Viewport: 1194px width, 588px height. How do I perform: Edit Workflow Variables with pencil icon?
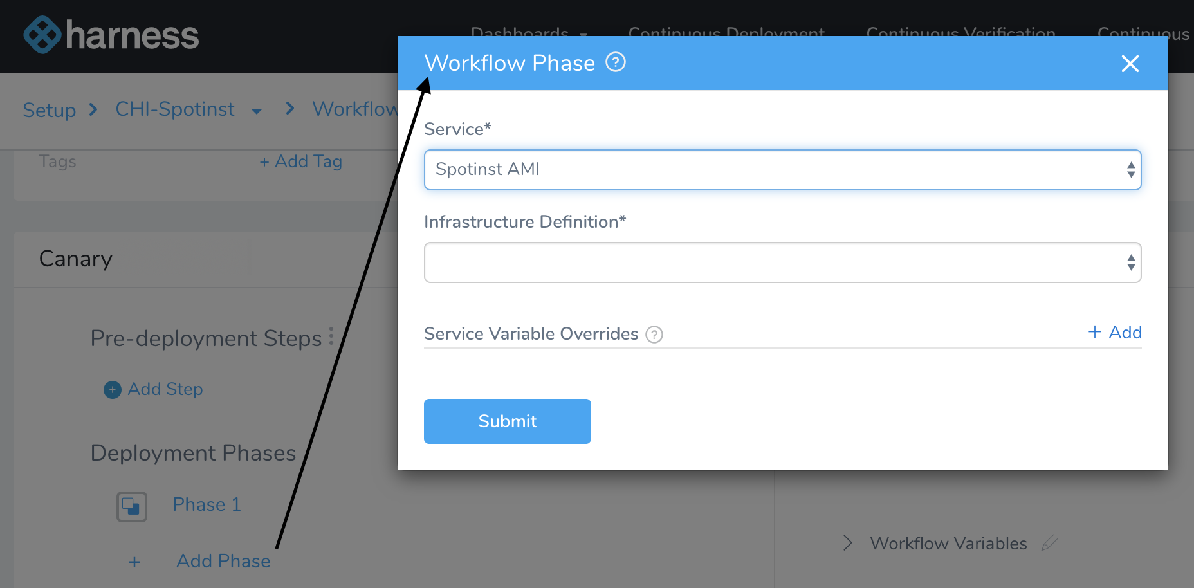[1049, 544]
